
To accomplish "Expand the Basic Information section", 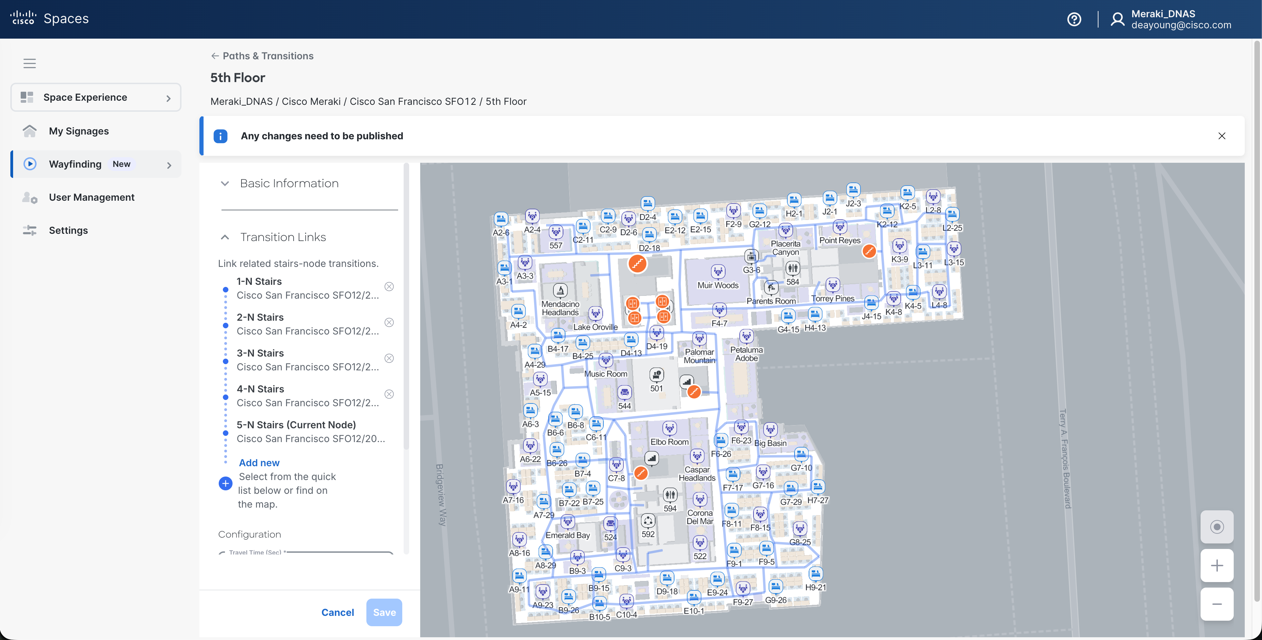I will pos(225,184).
